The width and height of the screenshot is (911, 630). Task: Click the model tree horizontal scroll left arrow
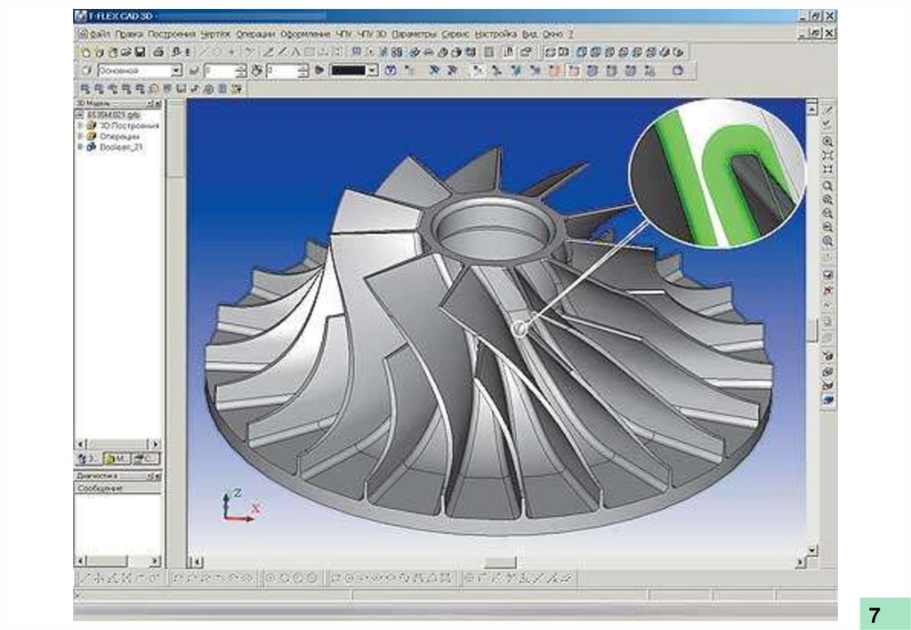tap(81, 444)
